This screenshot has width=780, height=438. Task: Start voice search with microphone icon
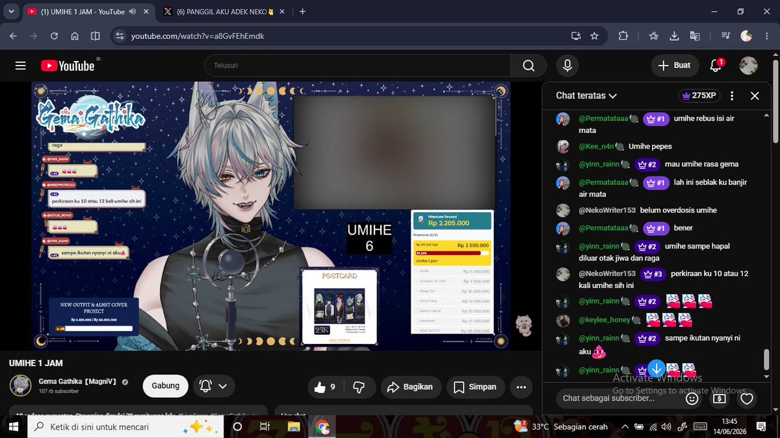567,66
